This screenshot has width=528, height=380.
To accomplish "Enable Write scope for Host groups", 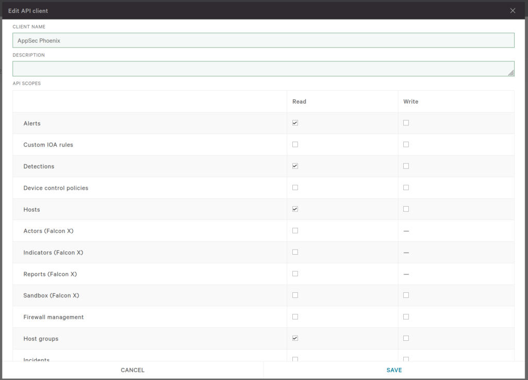I will pos(406,338).
